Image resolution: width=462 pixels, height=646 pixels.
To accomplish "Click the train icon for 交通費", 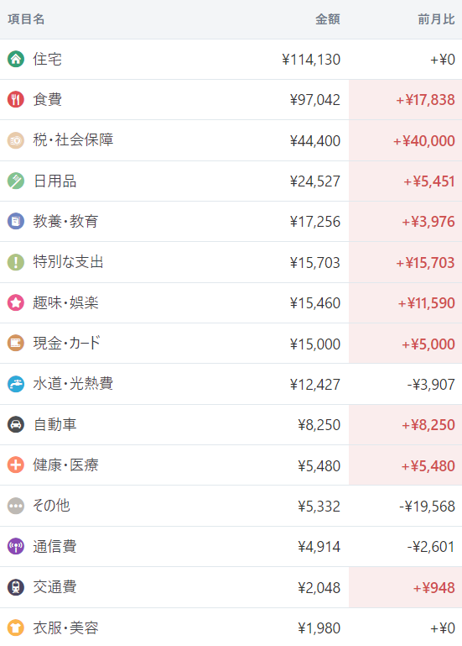I will tap(16, 587).
